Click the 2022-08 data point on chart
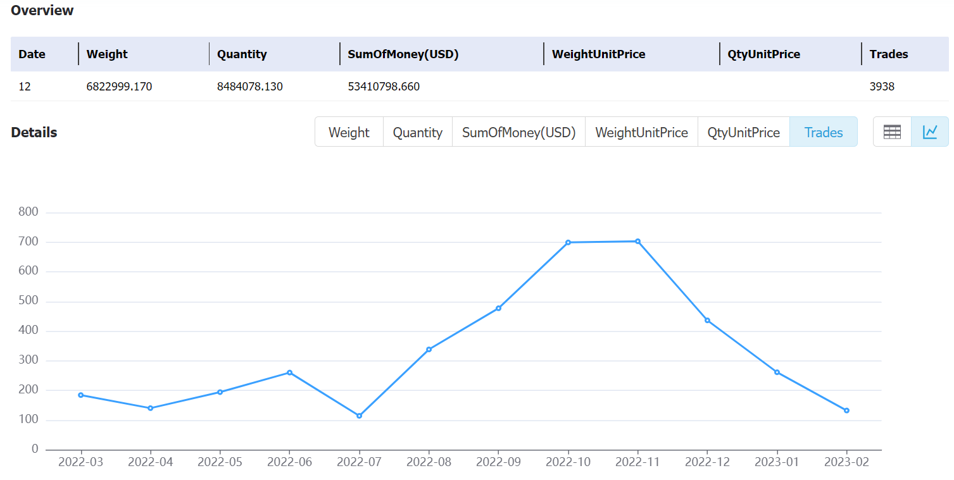954x480 pixels. point(429,349)
